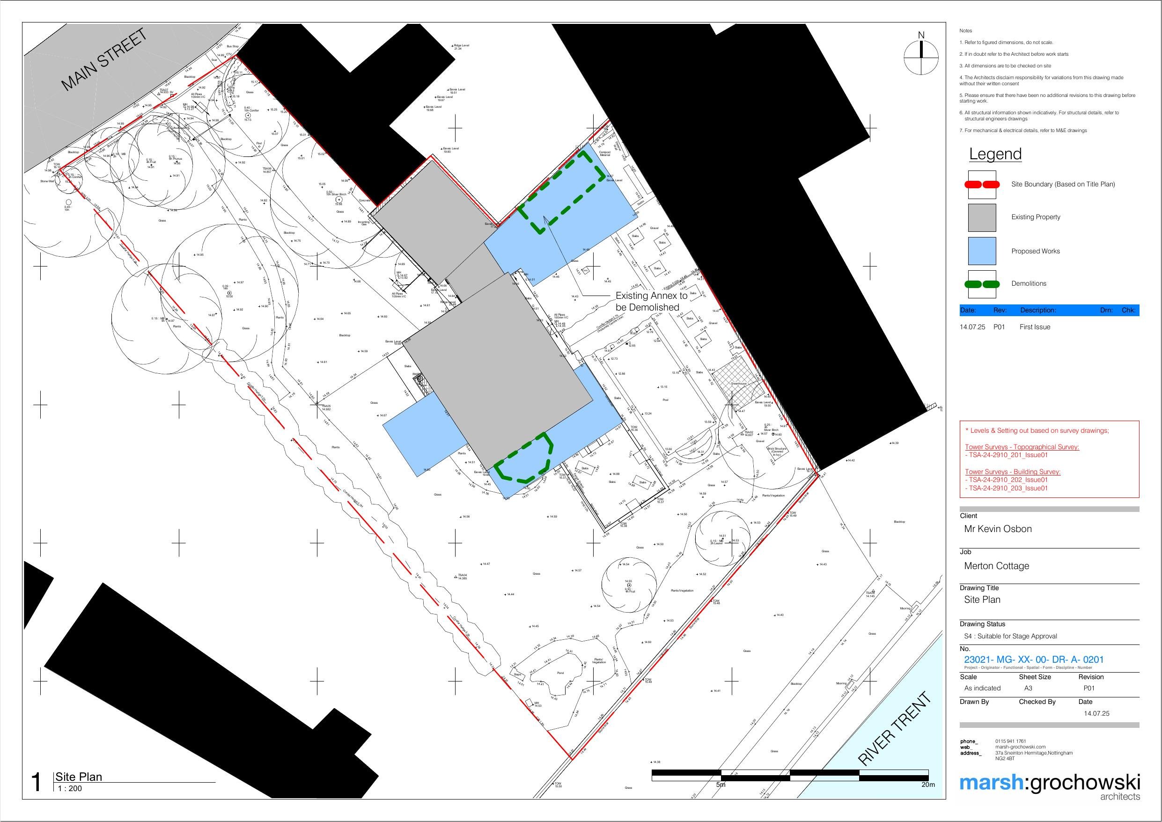Click the marsh-grochowski.com web address
The width and height of the screenshot is (1162, 822).
tap(1020, 747)
